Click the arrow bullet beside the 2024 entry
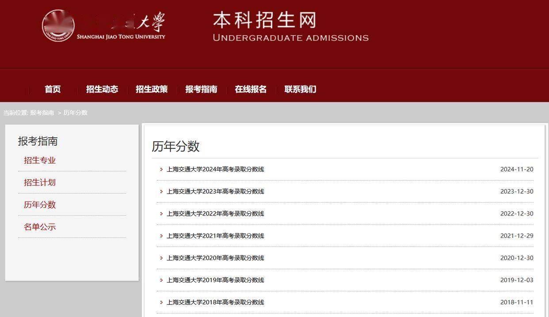Screen dimensions: 549x317 point(161,170)
